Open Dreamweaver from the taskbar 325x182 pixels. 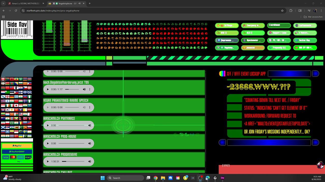pyautogui.click(x=222, y=178)
